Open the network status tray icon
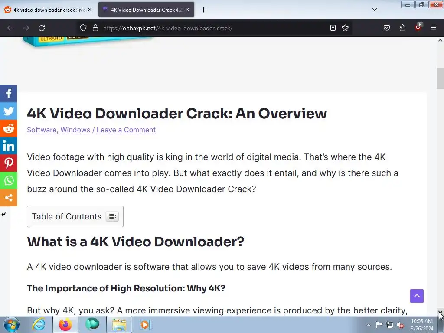This screenshot has height=333, width=444. click(x=390, y=325)
